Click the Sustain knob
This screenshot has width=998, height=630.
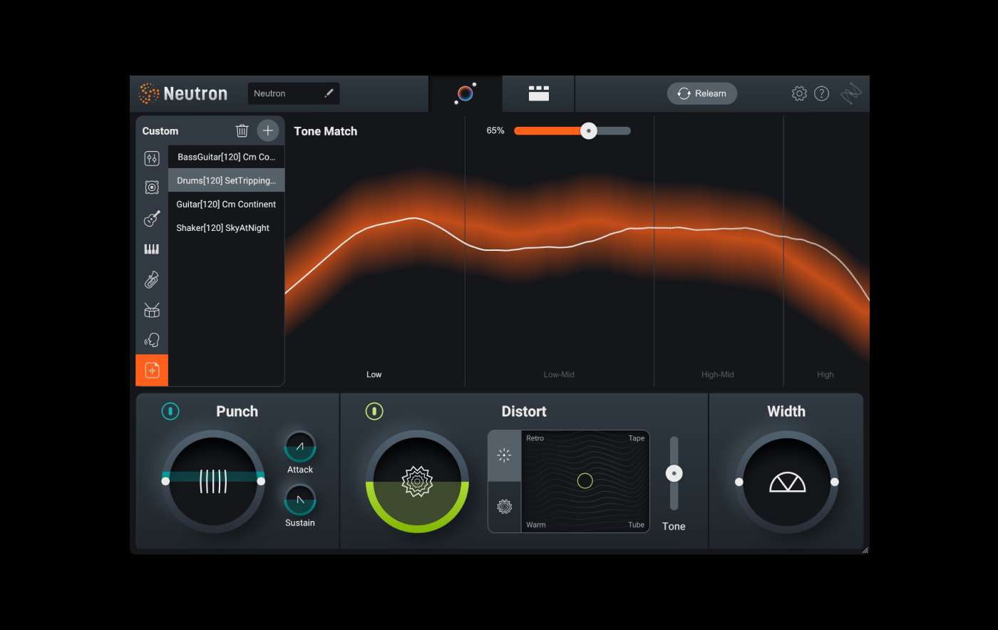[300, 500]
